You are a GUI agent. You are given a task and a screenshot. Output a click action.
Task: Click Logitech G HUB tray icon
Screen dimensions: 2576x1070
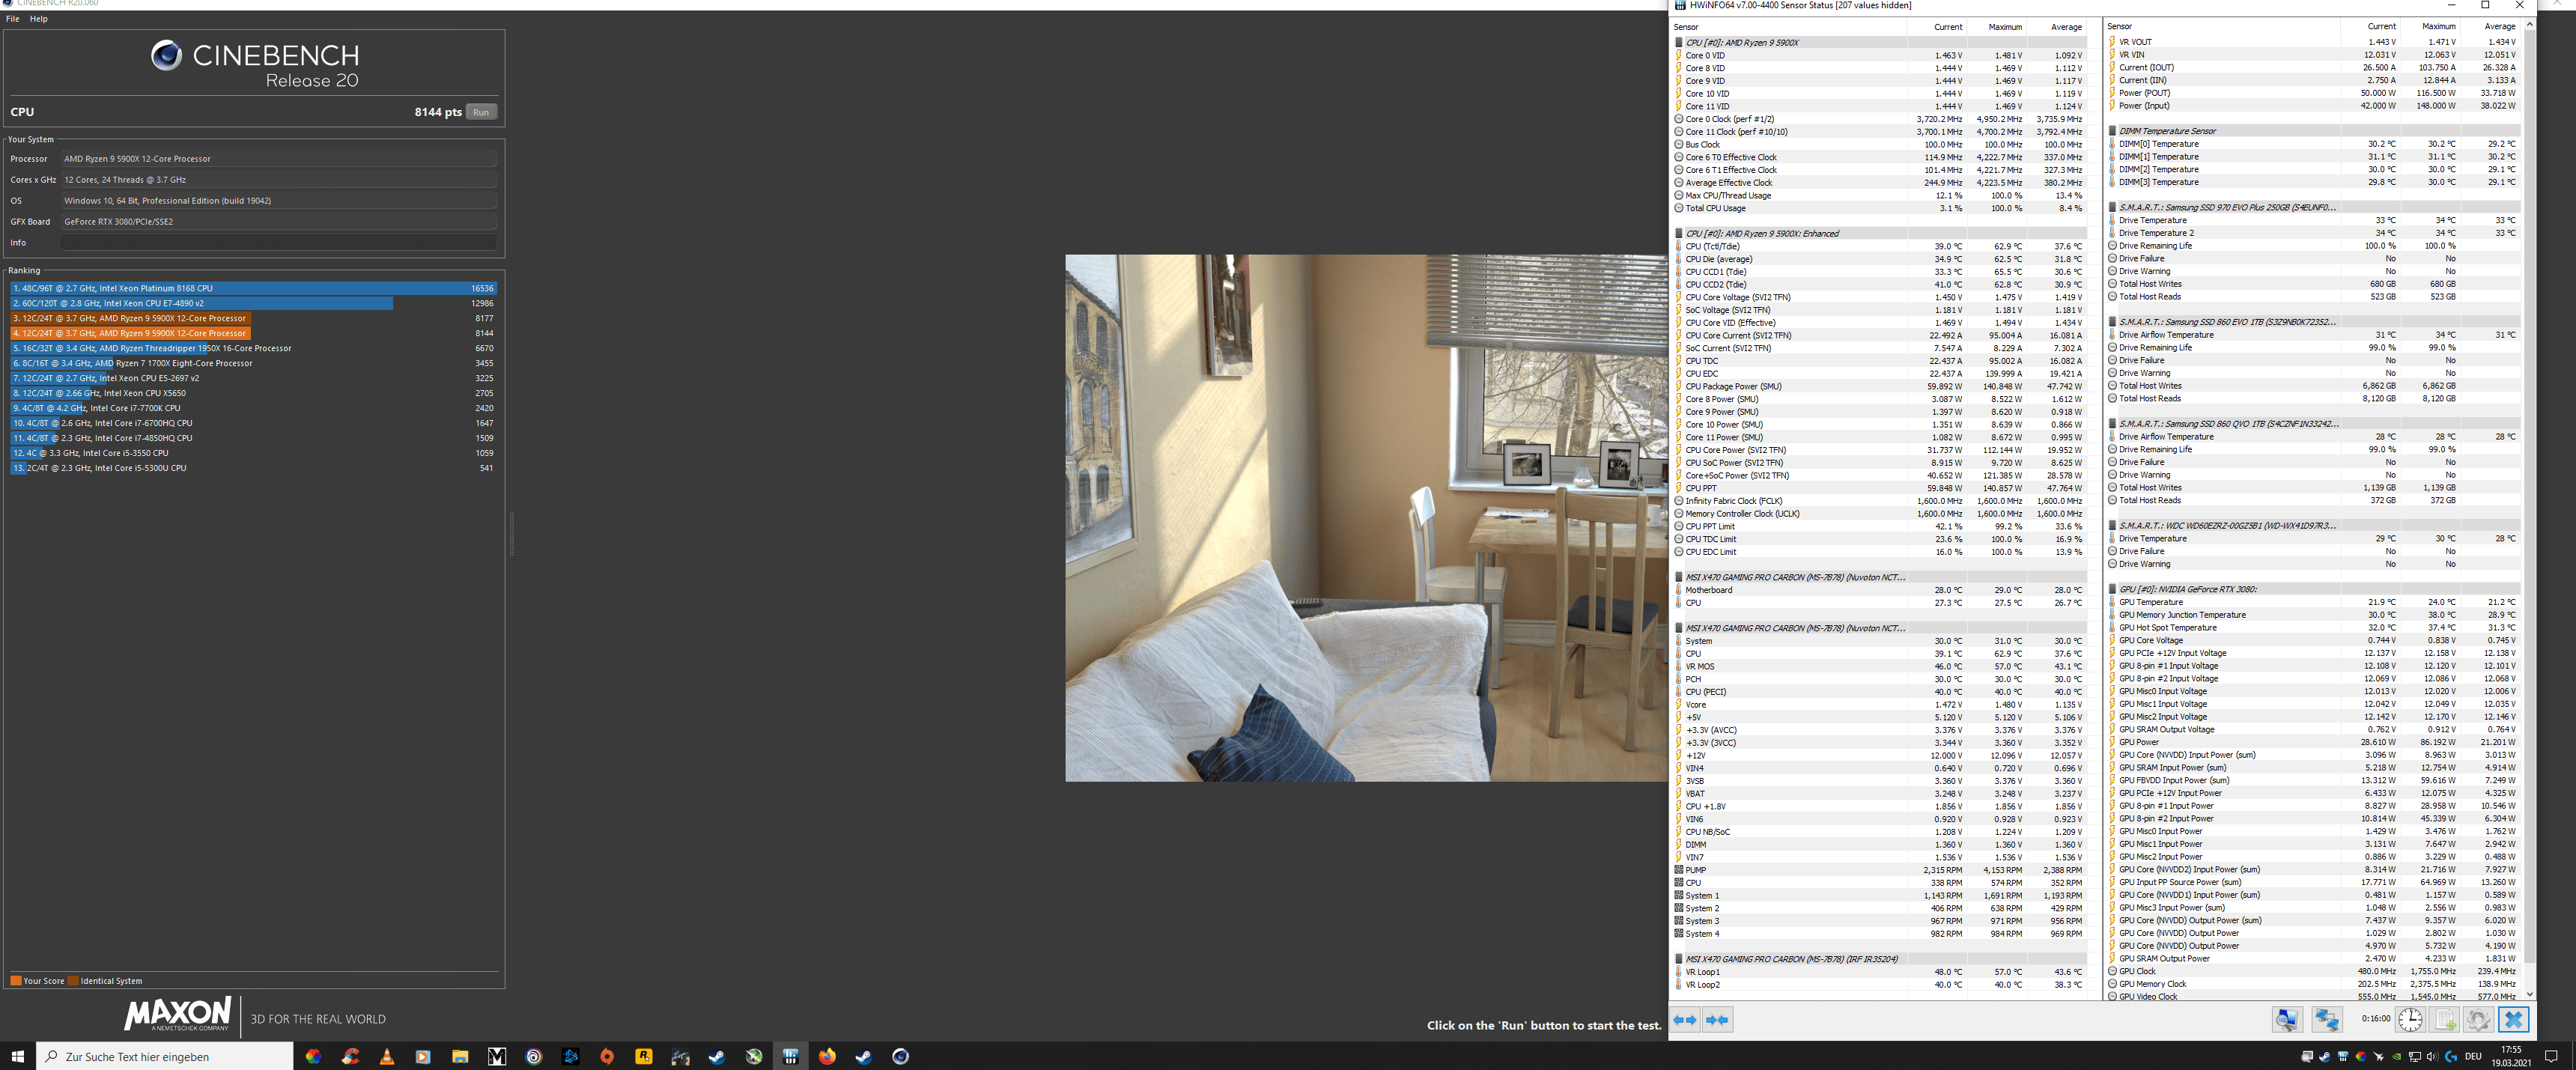[2451, 1056]
